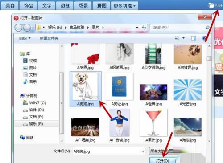
Task: Open the help question mark icon
Action: (204, 38)
